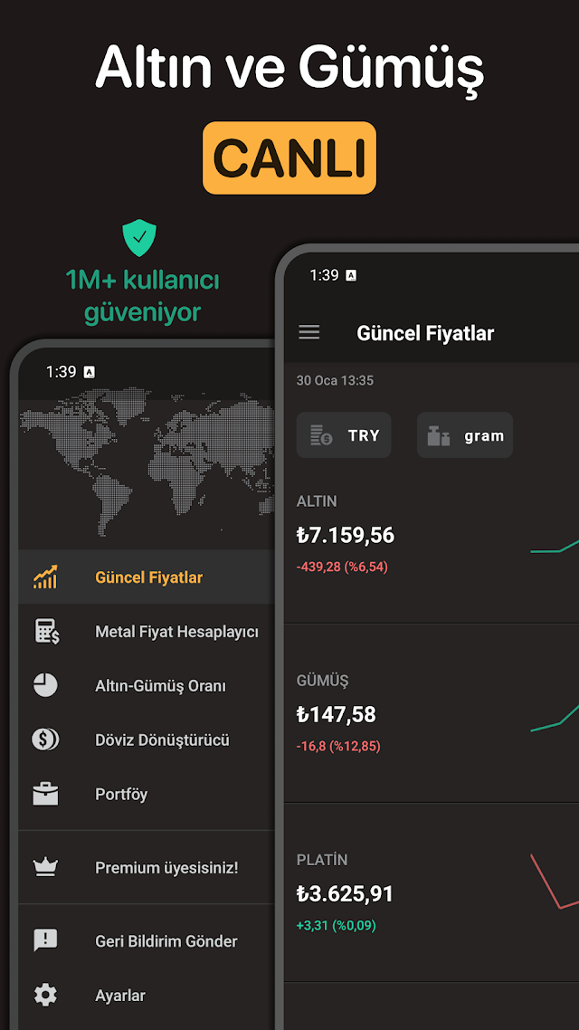Viewport: 579px width, 1030px height.
Task: Click status bar A icon on left phone
Action: click(90, 373)
